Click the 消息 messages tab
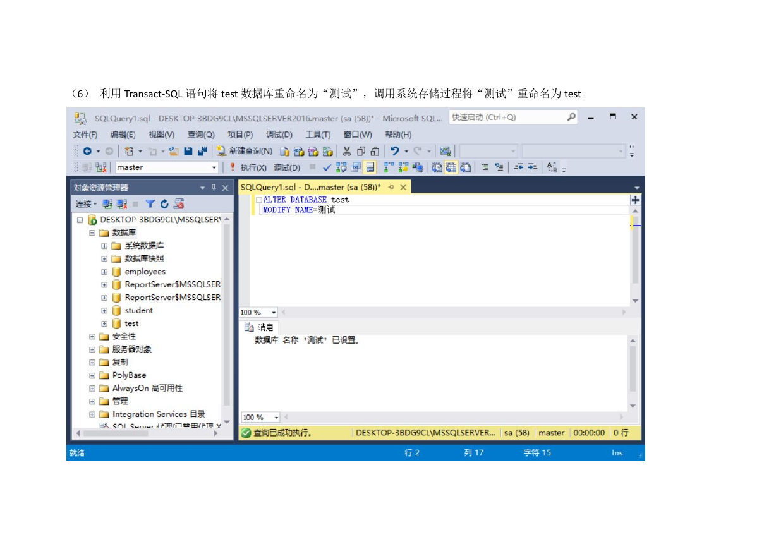 tap(260, 327)
